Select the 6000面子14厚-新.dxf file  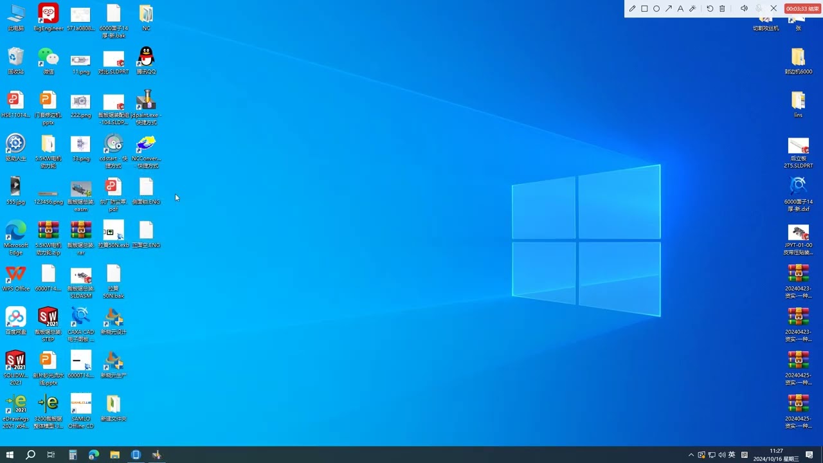pos(798,195)
